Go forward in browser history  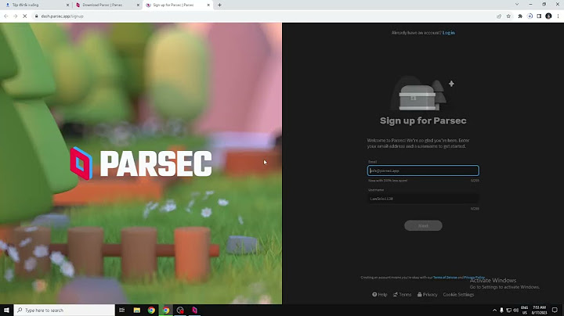15,16
